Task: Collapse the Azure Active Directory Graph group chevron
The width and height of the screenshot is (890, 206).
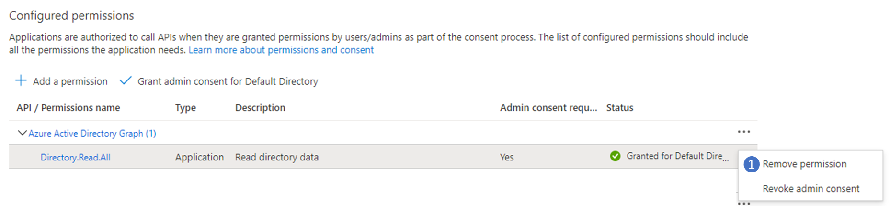Action: (x=22, y=133)
